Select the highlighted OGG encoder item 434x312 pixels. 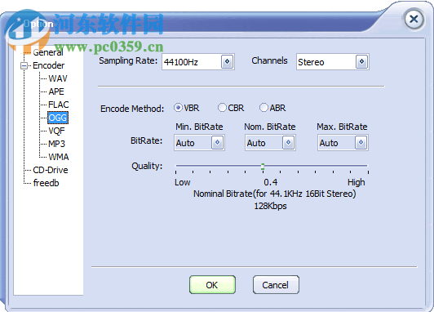coord(58,118)
